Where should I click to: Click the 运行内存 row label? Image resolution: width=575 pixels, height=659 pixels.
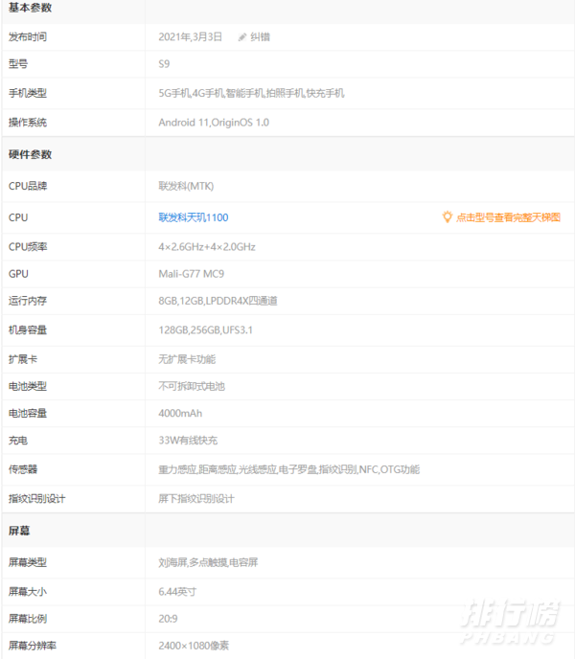[28, 301]
